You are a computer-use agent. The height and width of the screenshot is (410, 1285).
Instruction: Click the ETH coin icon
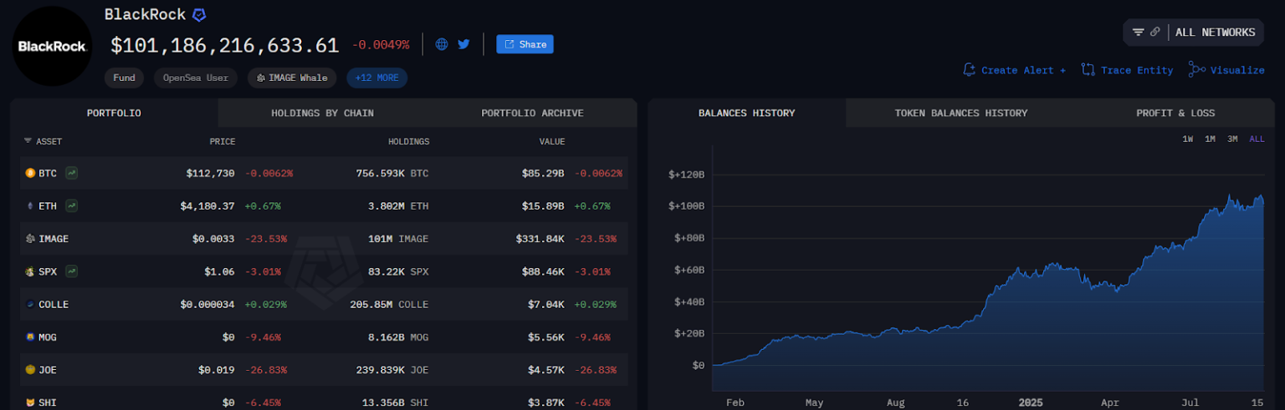tap(30, 205)
